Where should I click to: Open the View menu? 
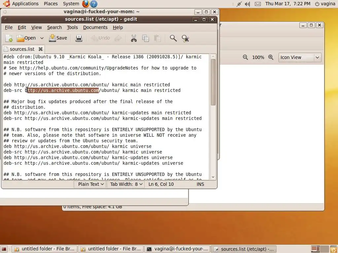point(36,28)
